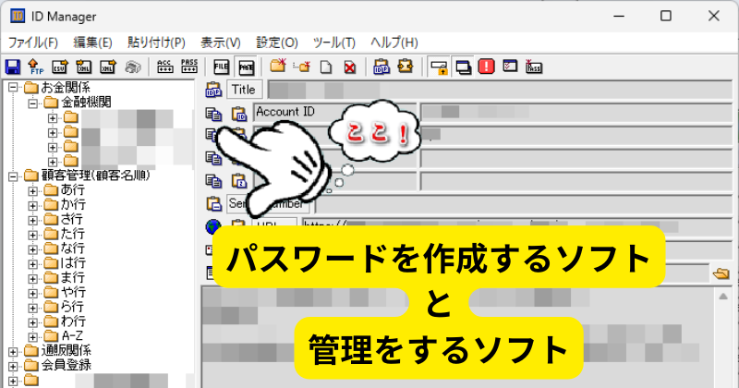The width and height of the screenshot is (739, 388).
Task: Select the わ行 tree folder
Action: pyautogui.click(x=73, y=321)
